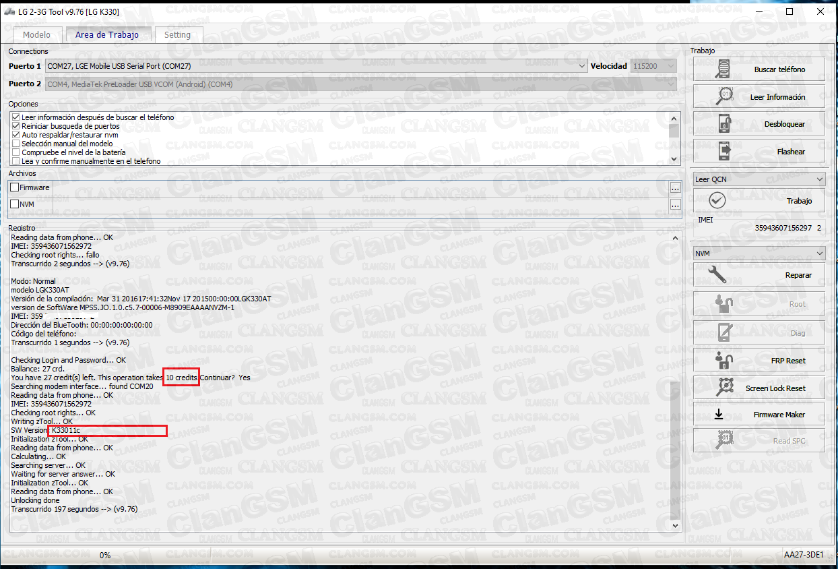Click the checkmark circle icon for Trabajo
The width and height of the screenshot is (838, 569).
718,201
